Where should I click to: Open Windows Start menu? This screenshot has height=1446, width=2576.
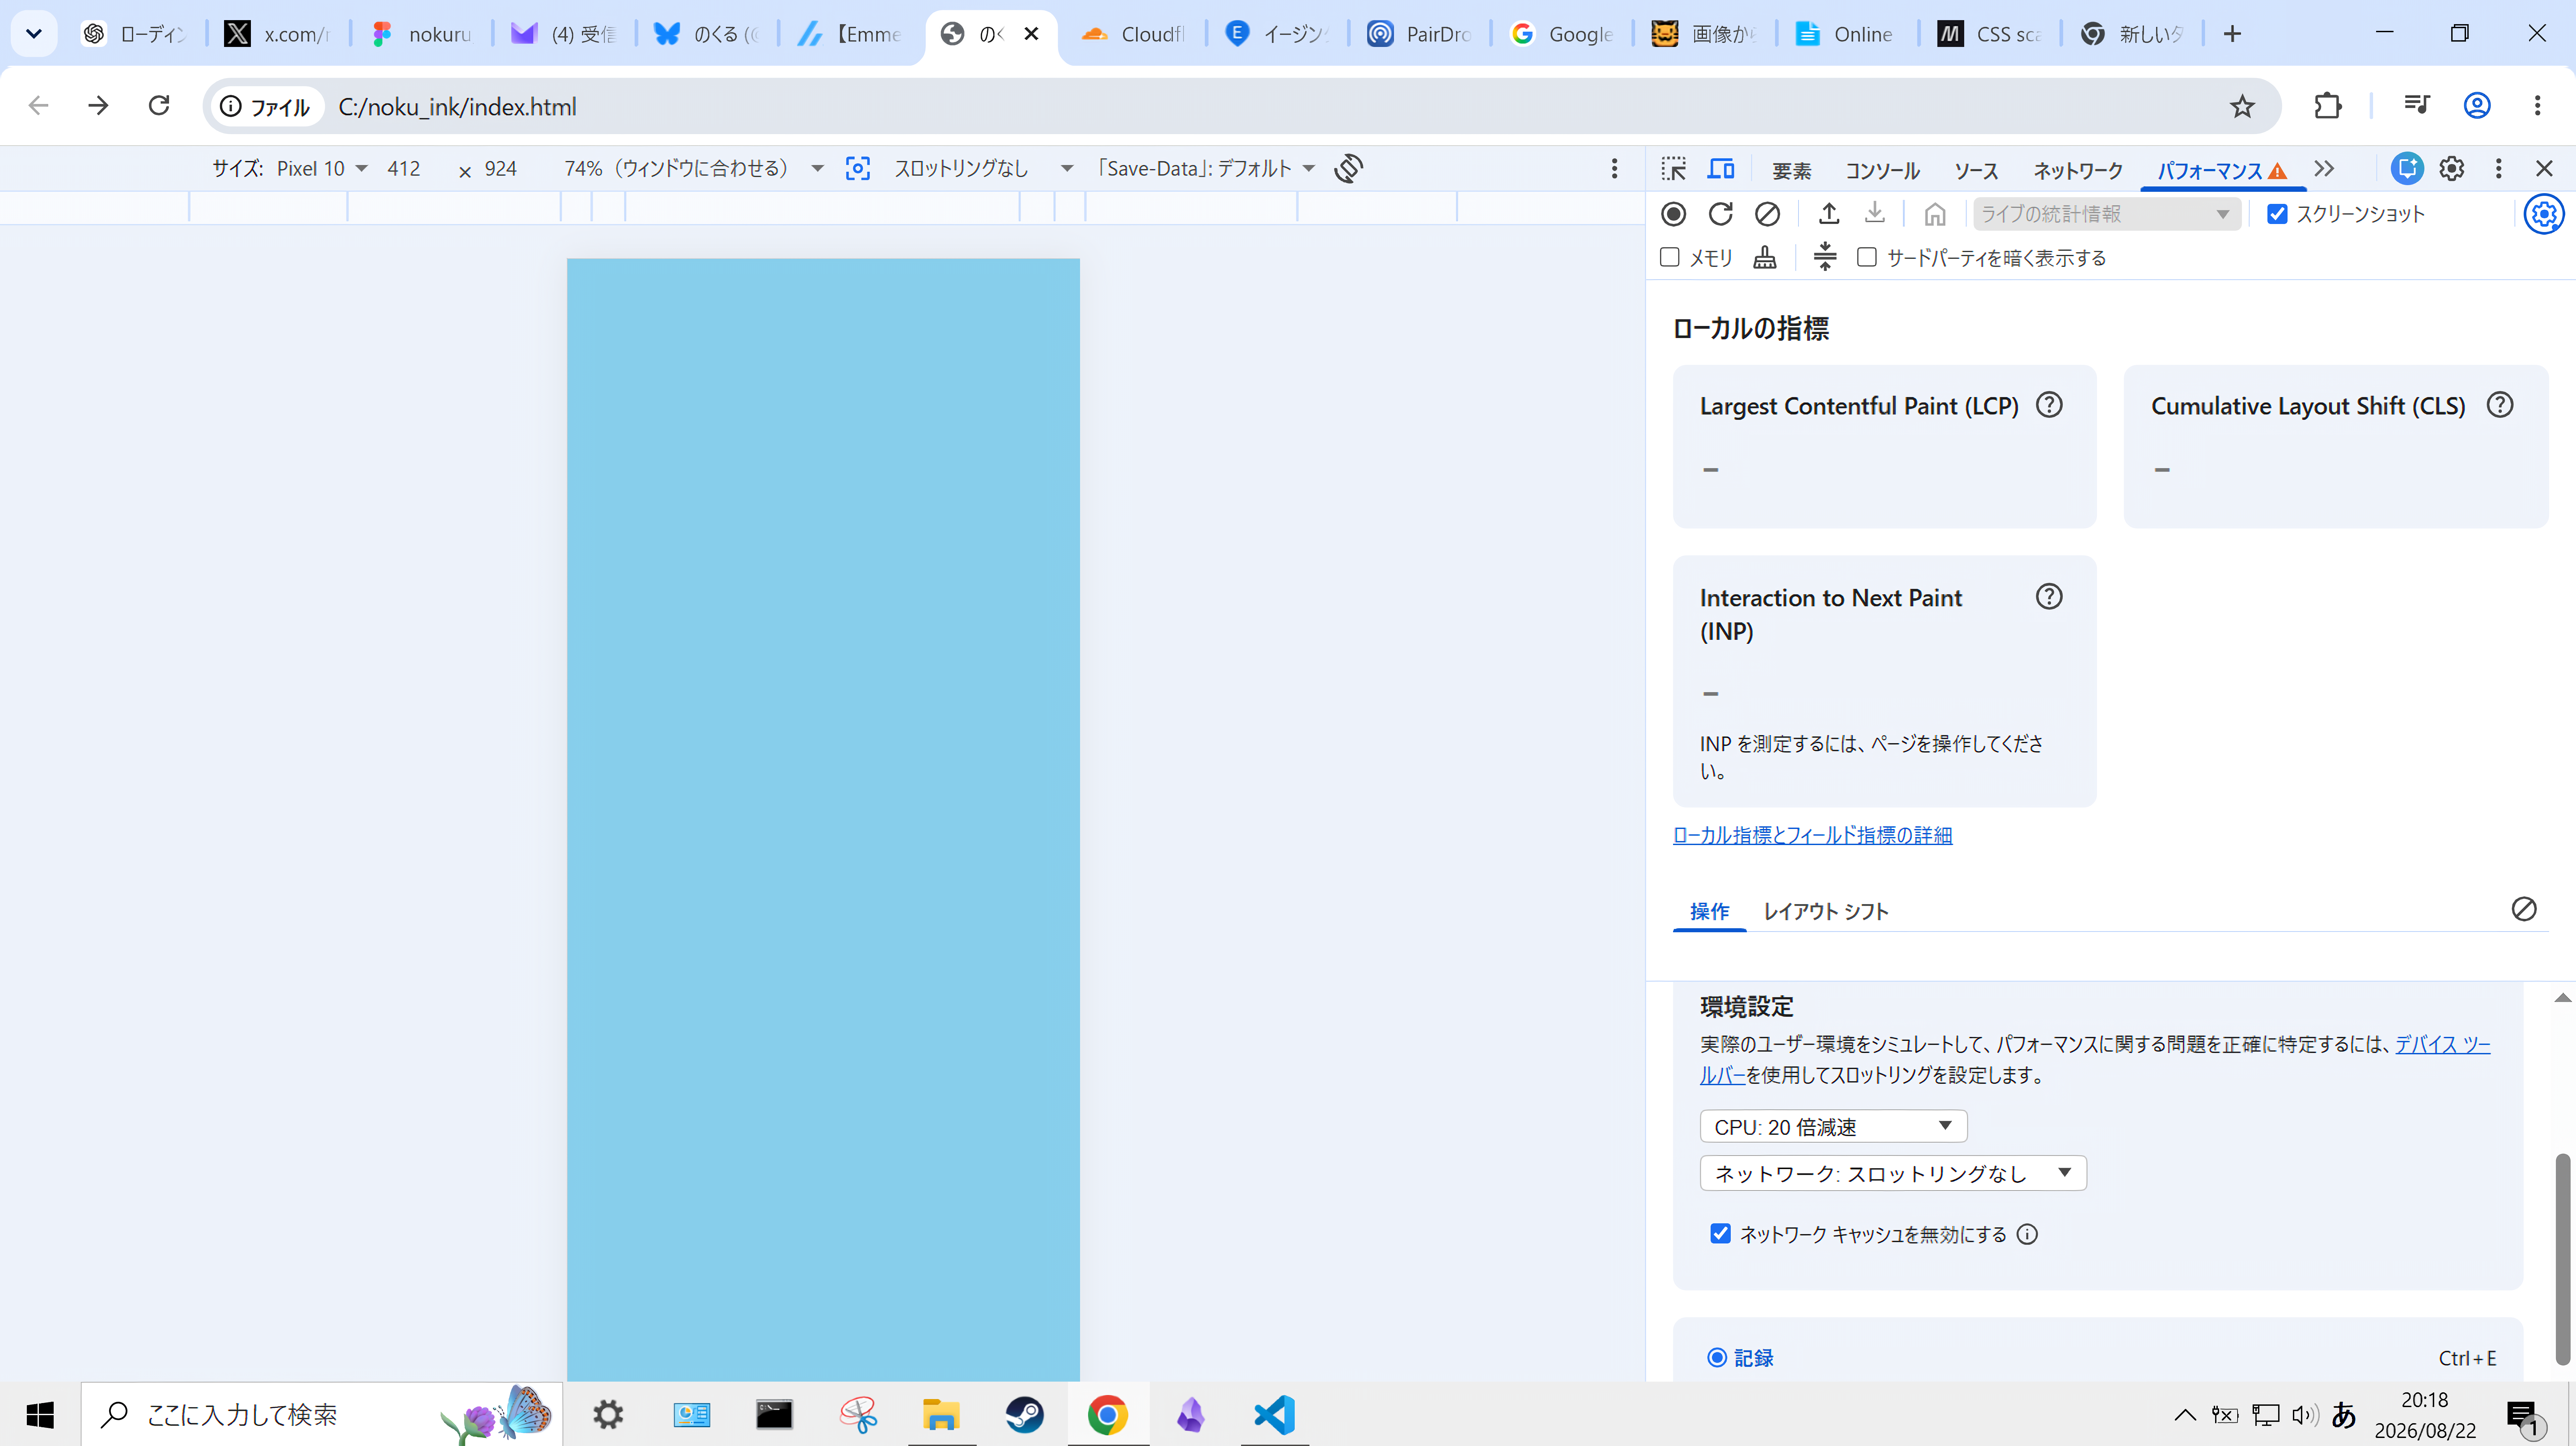pos(40,1415)
